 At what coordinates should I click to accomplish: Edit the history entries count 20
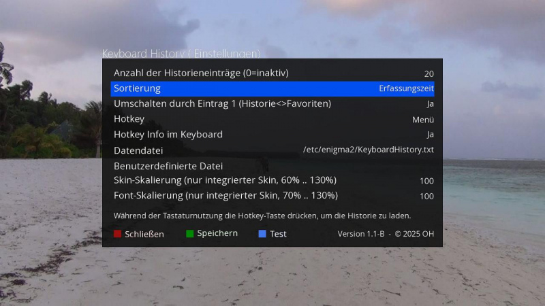click(429, 74)
